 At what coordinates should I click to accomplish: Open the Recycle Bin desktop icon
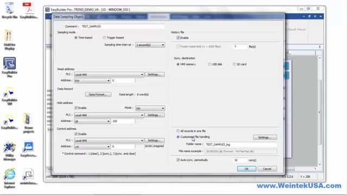(9, 10)
